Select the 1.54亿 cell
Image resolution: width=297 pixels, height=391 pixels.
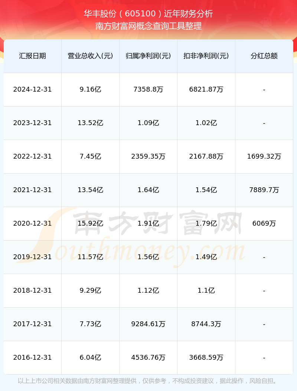coord(206,190)
